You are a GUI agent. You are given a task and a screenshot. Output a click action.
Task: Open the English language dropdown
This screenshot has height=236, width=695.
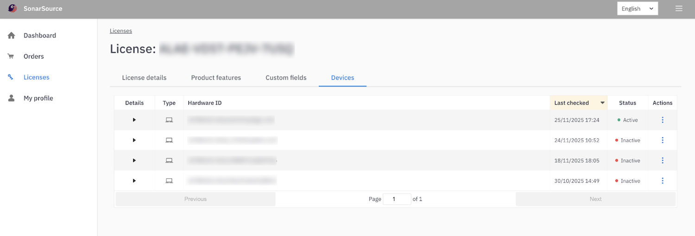[637, 8]
